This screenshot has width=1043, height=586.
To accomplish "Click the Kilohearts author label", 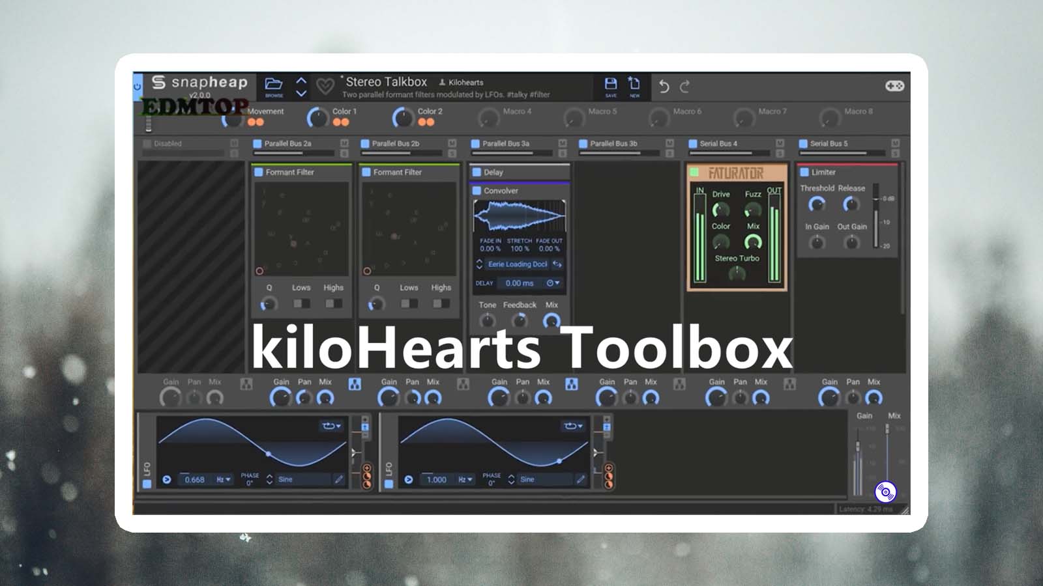I will point(465,83).
